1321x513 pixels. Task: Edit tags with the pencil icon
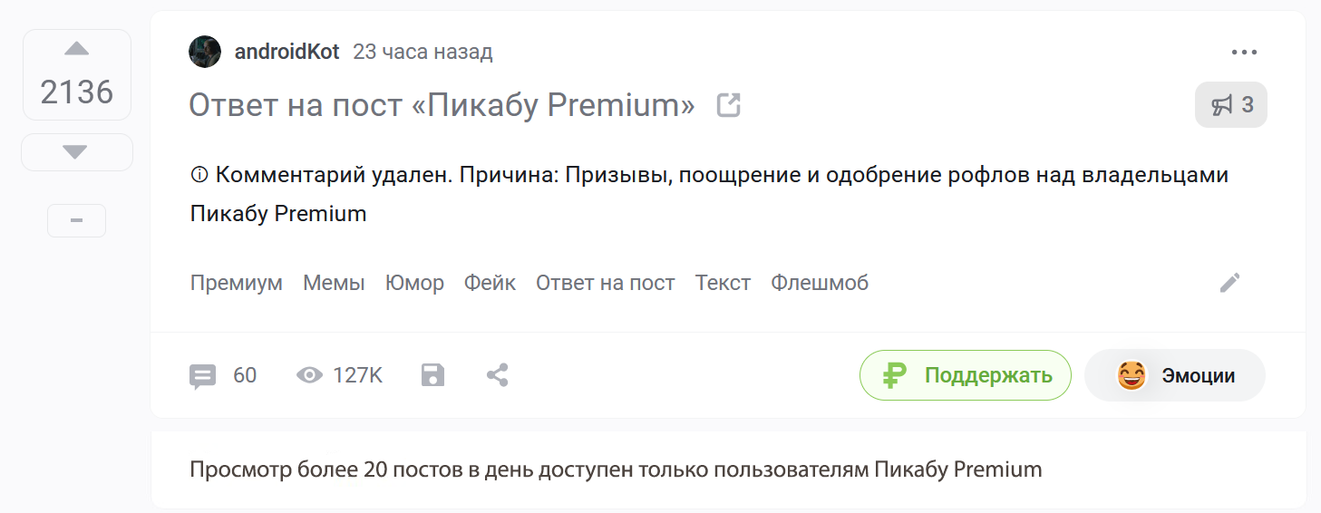[1229, 283]
